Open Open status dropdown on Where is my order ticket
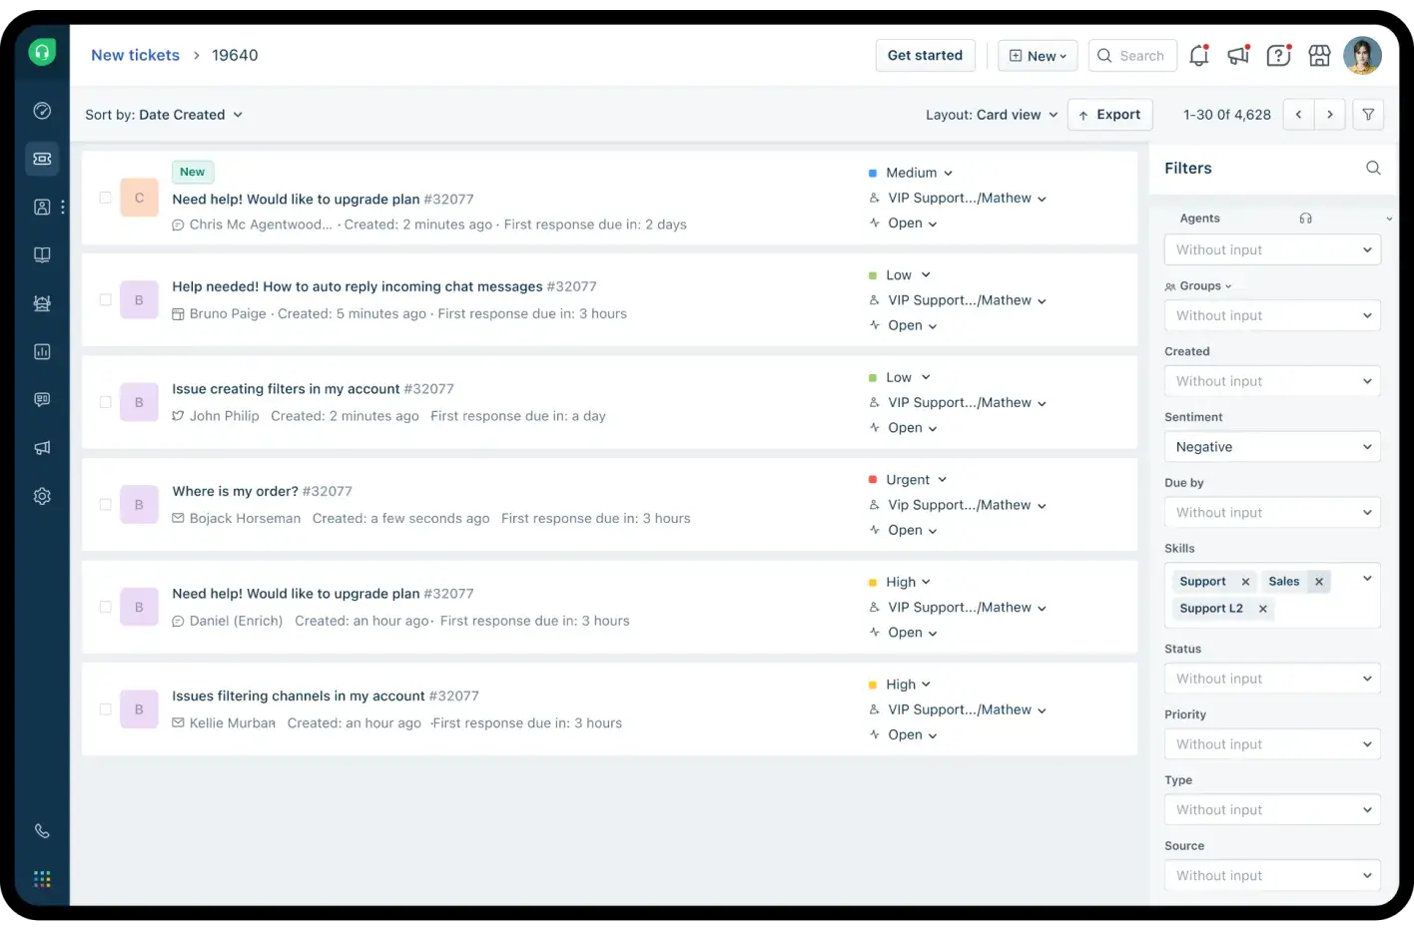The width and height of the screenshot is (1414, 928). [x=904, y=530]
